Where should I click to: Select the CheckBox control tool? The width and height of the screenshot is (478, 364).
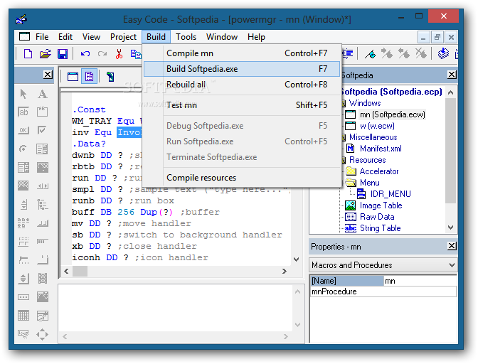coord(42,130)
